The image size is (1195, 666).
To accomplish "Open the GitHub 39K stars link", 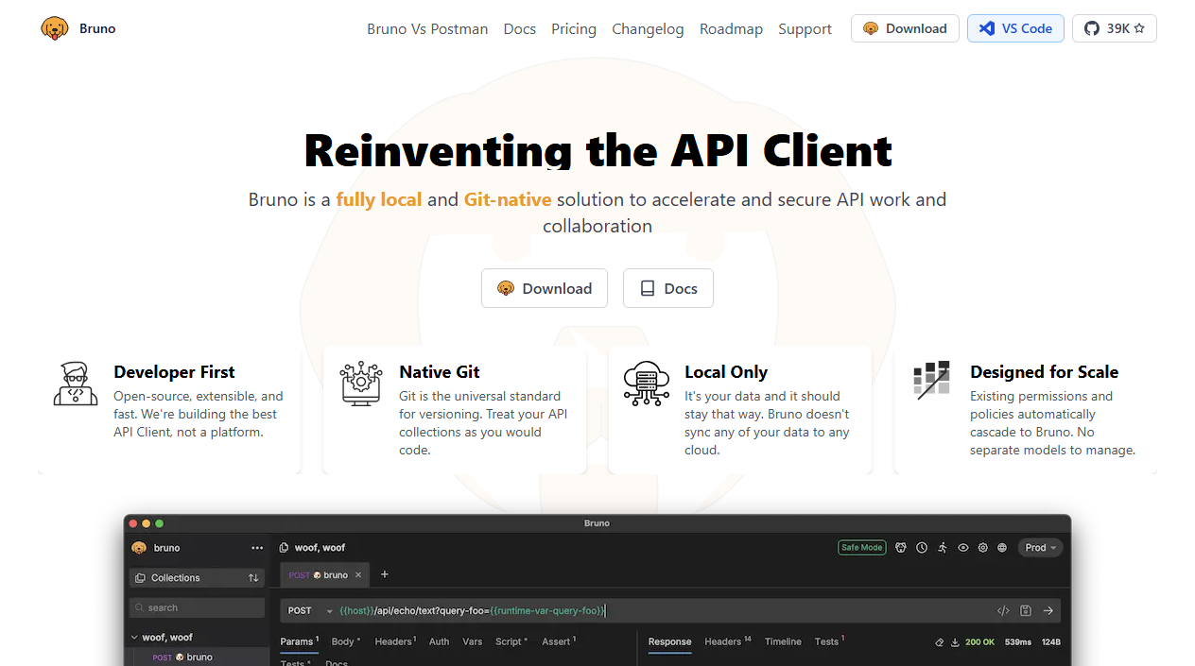I will click(1114, 28).
